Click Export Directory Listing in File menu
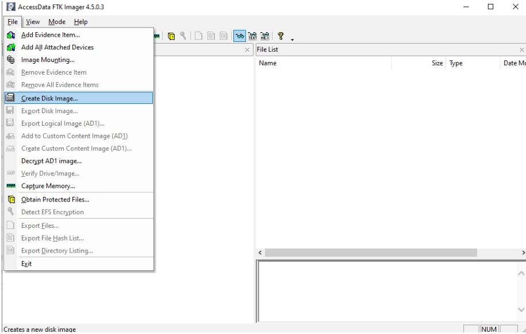The height and width of the screenshot is (334, 526). [x=79, y=251]
